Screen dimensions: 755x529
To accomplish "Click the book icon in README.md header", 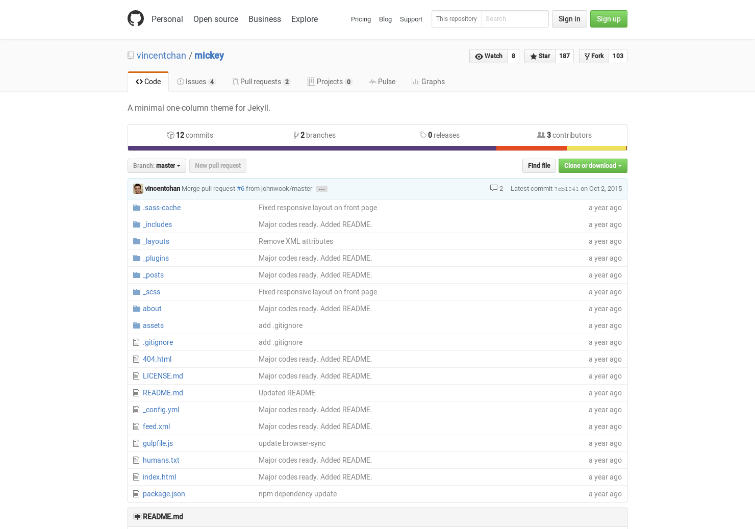I will [137, 517].
